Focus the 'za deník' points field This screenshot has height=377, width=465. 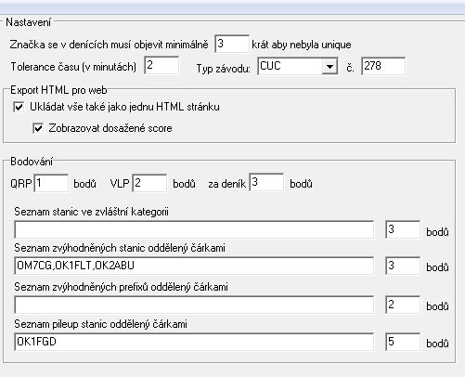tap(266, 183)
